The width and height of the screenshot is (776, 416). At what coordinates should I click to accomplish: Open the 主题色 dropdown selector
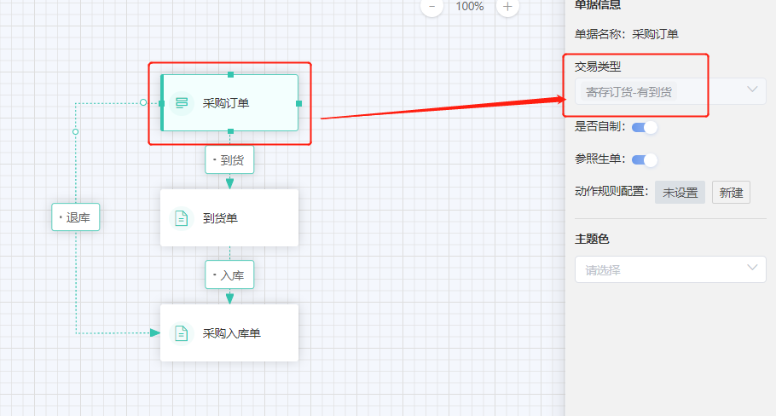[669, 269]
